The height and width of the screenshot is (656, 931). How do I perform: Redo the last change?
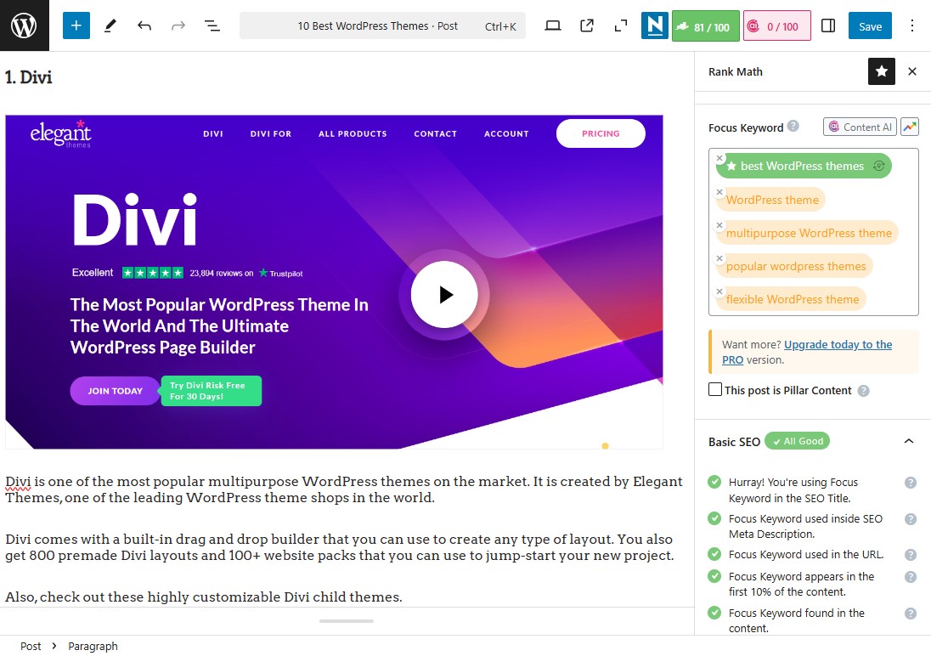(178, 25)
